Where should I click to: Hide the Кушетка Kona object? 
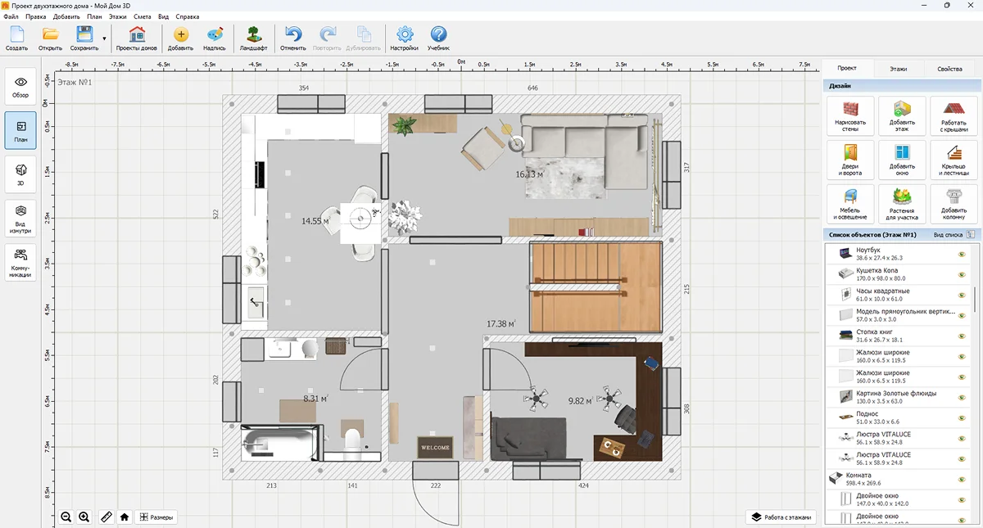point(962,274)
